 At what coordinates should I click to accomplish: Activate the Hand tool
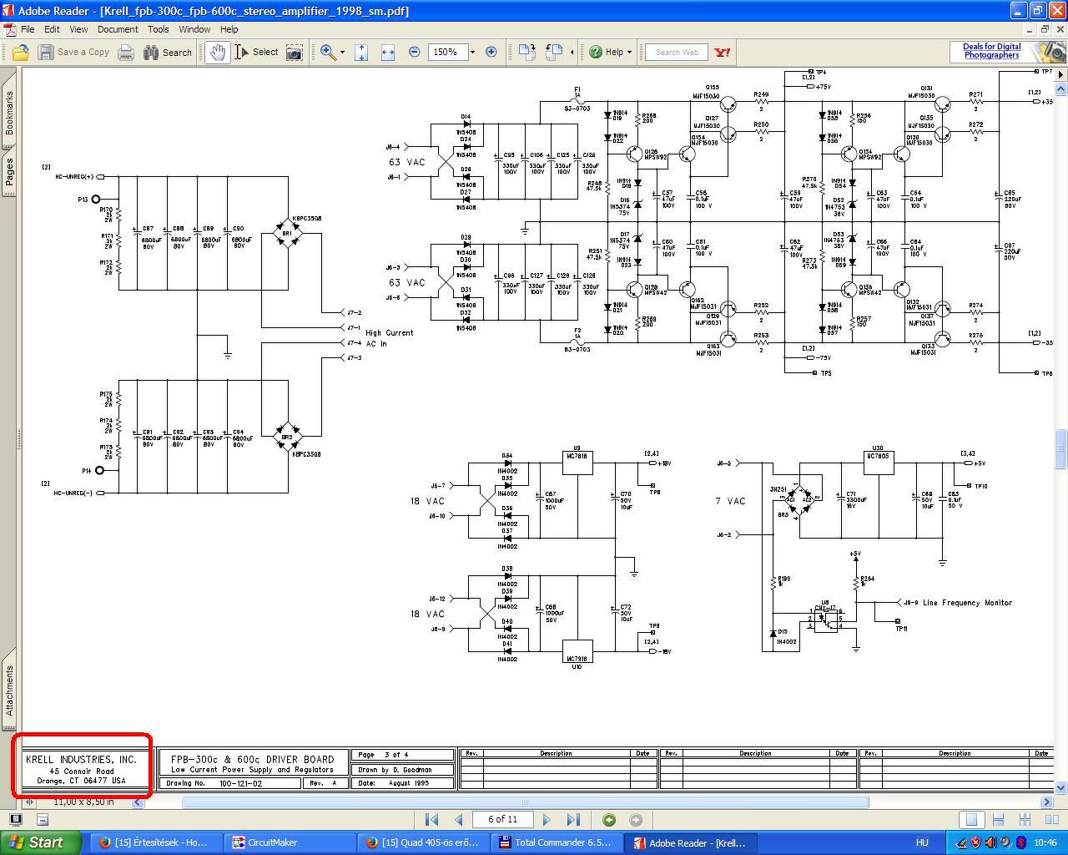click(x=218, y=52)
